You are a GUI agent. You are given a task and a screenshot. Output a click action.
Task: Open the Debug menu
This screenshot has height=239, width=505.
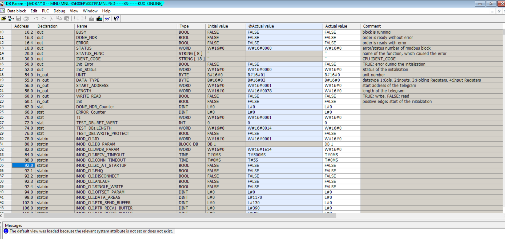coord(59,11)
